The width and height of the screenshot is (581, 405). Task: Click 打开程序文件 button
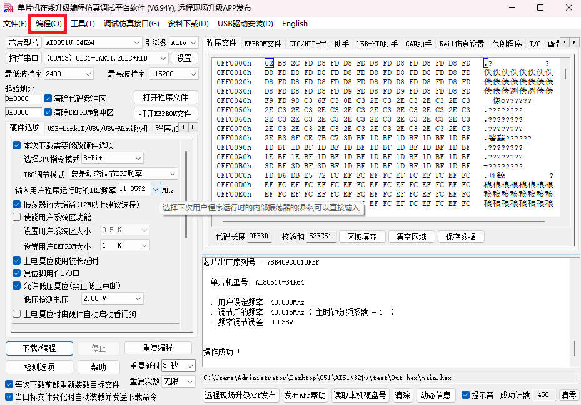pyautogui.click(x=166, y=97)
